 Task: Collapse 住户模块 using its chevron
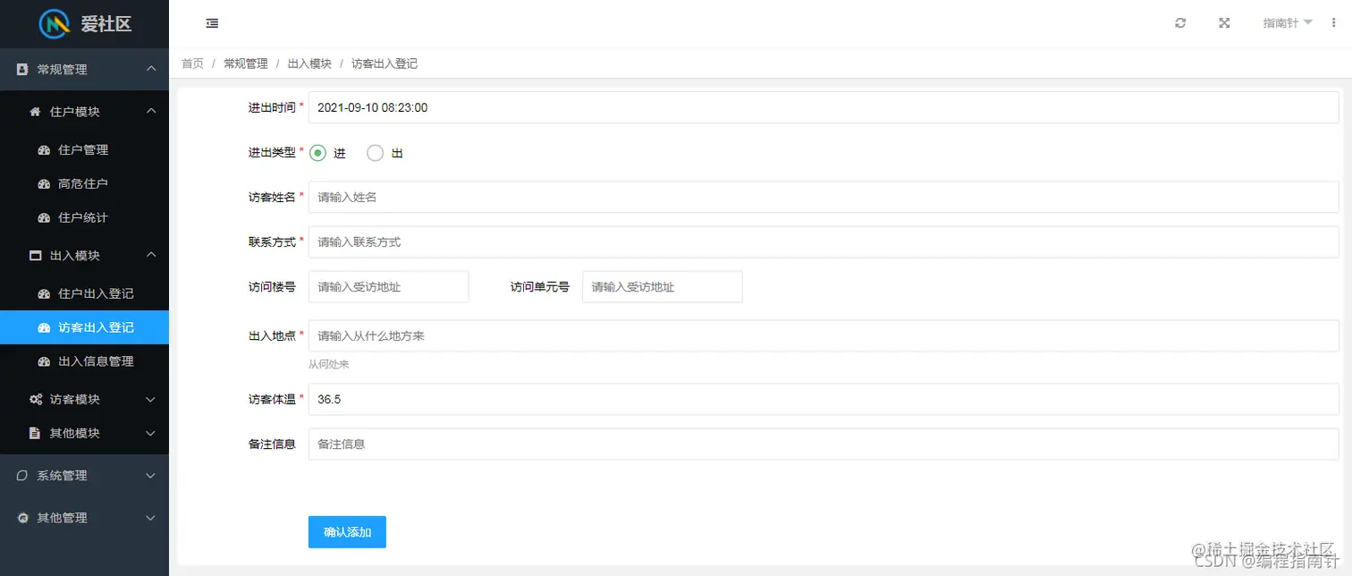coord(151,111)
